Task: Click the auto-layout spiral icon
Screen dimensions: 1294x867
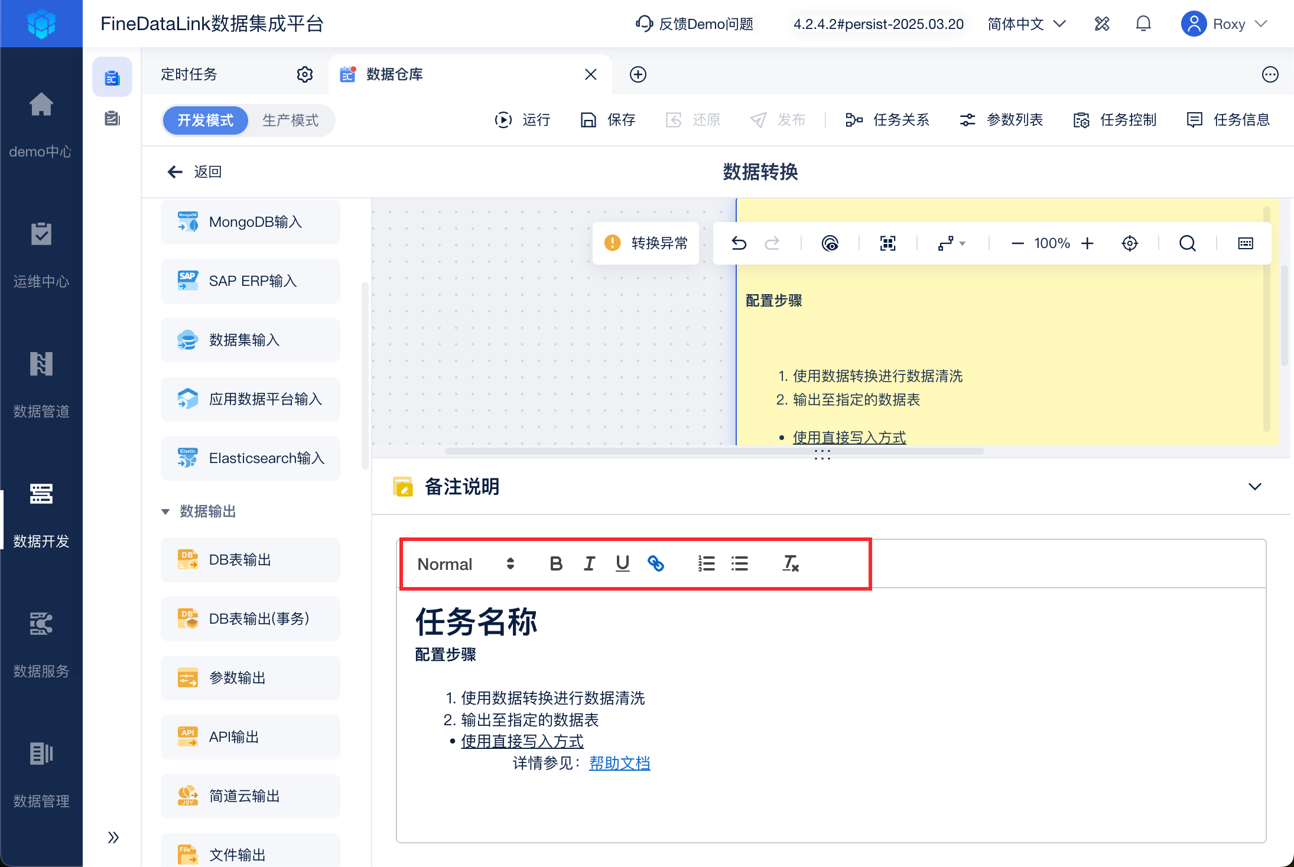Action: 830,243
